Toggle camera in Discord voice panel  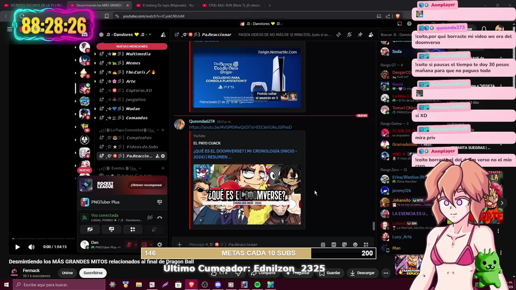coord(90,229)
